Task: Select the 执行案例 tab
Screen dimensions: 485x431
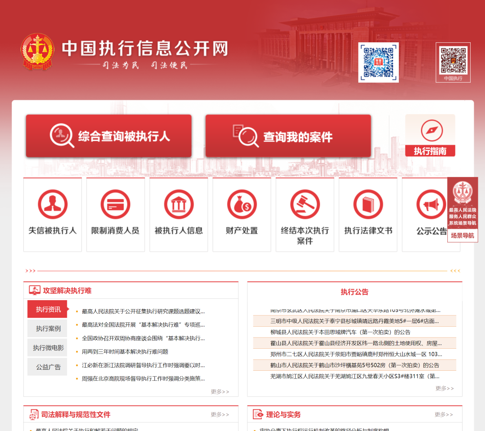Action: 47,328
